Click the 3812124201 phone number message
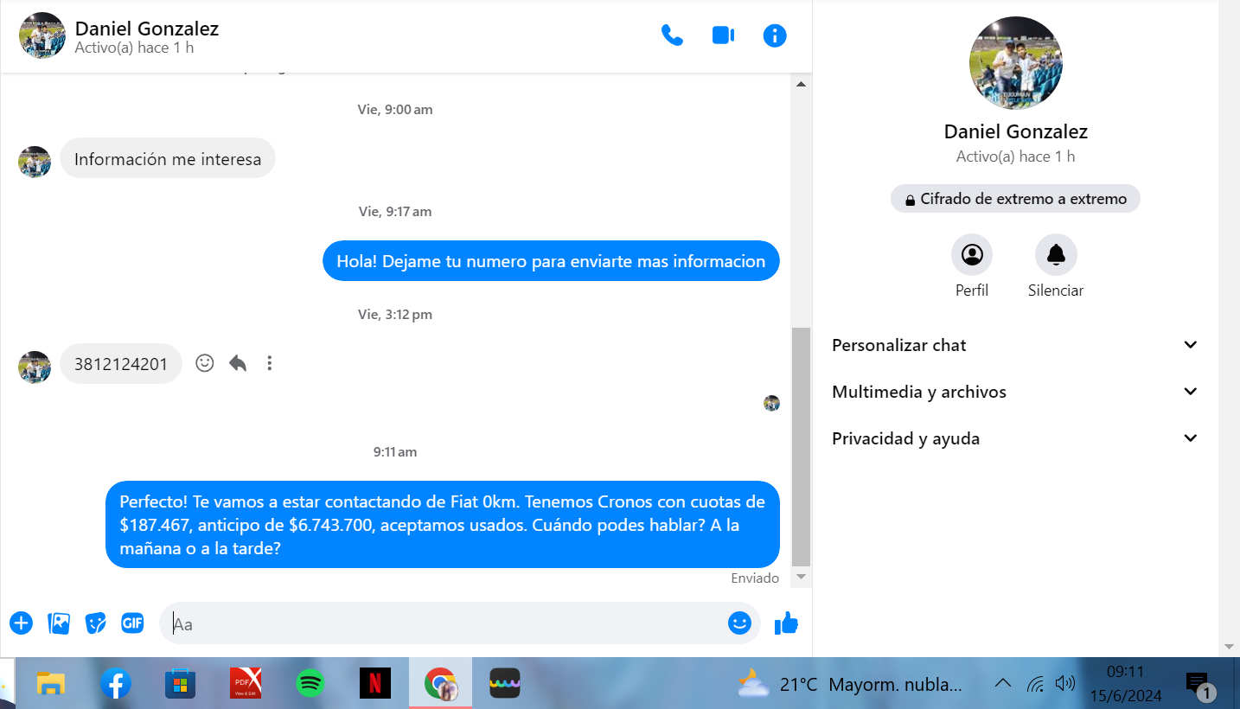The height and width of the screenshot is (709, 1240). (x=121, y=364)
